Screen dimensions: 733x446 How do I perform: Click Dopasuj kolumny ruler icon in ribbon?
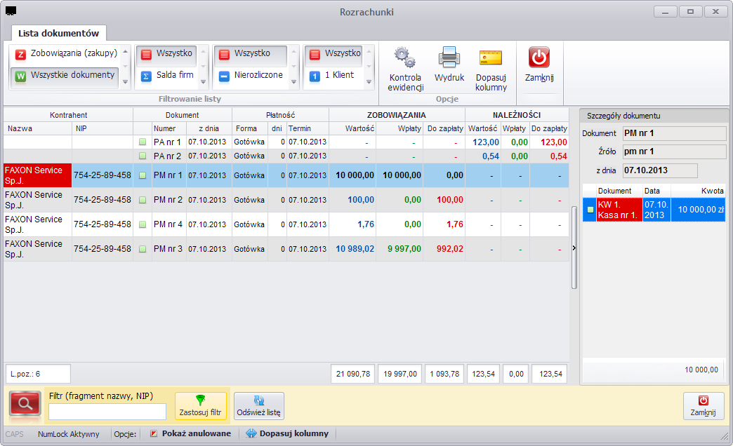490,58
